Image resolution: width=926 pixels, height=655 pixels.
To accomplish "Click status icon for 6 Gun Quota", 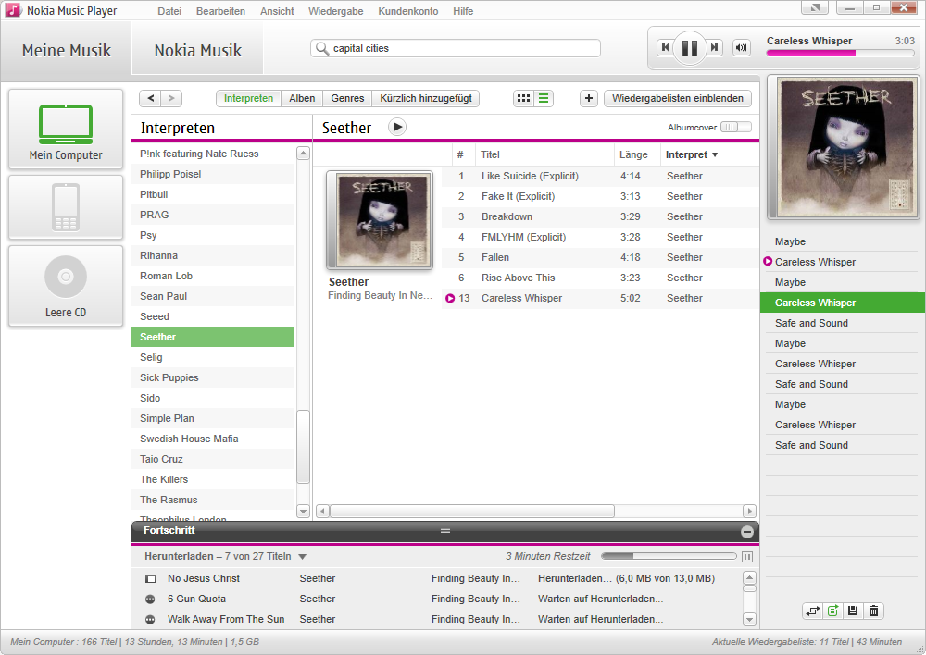I will point(151,599).
